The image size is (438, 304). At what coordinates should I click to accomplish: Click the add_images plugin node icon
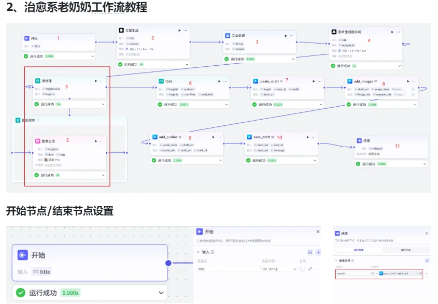[350, 81]
